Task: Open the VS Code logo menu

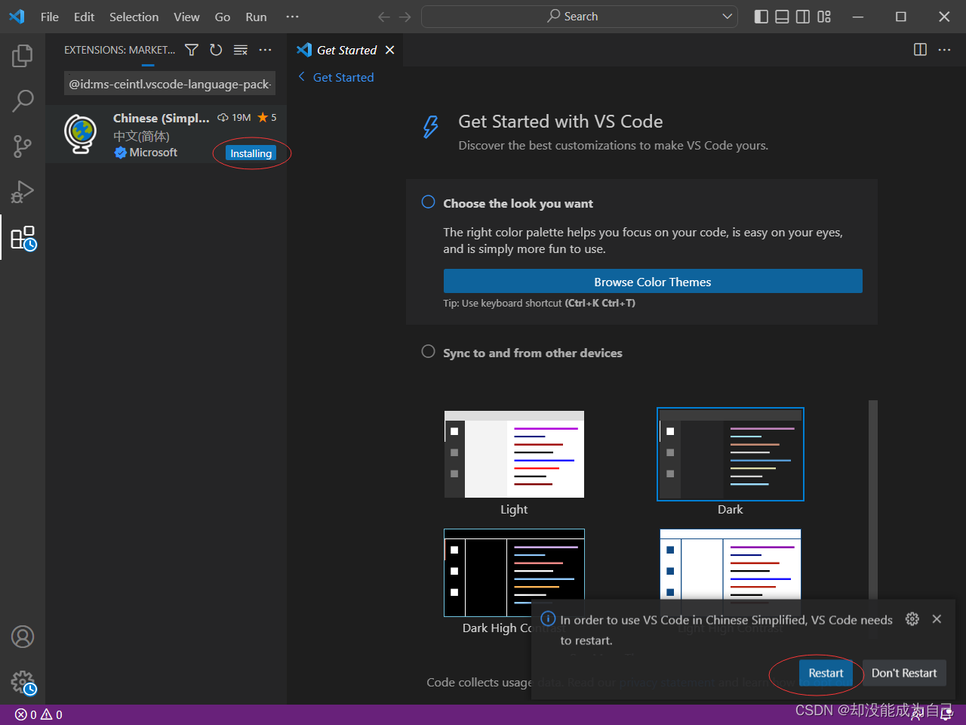Action: (x=17, y=17)
